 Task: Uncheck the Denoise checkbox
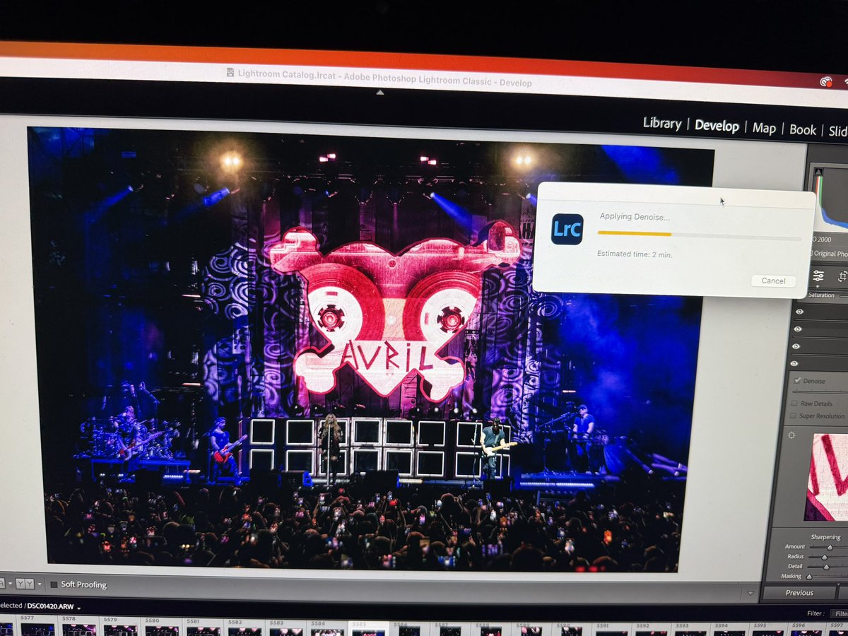[x=797, y=380]
